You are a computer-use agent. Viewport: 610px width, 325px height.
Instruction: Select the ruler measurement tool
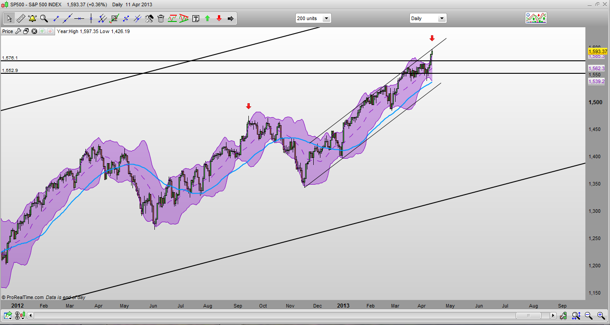21,18
